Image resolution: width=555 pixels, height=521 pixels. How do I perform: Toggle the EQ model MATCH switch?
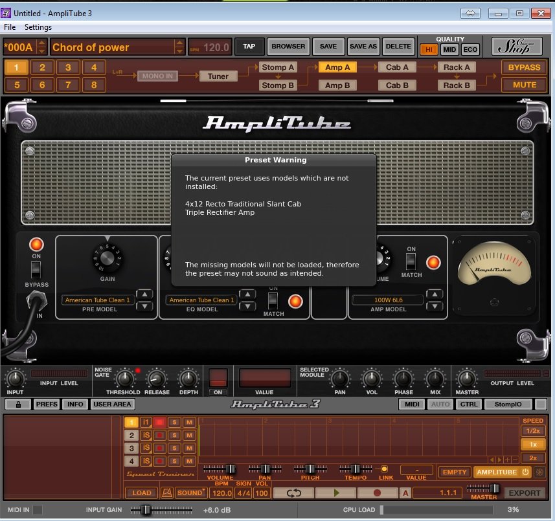pyautogui.click(x=273, y=300)
